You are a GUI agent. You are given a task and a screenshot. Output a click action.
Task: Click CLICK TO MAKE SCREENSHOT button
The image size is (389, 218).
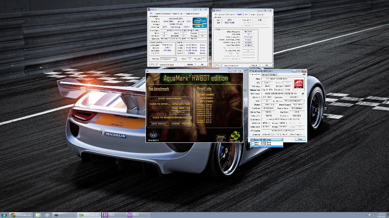coord(170,118)
